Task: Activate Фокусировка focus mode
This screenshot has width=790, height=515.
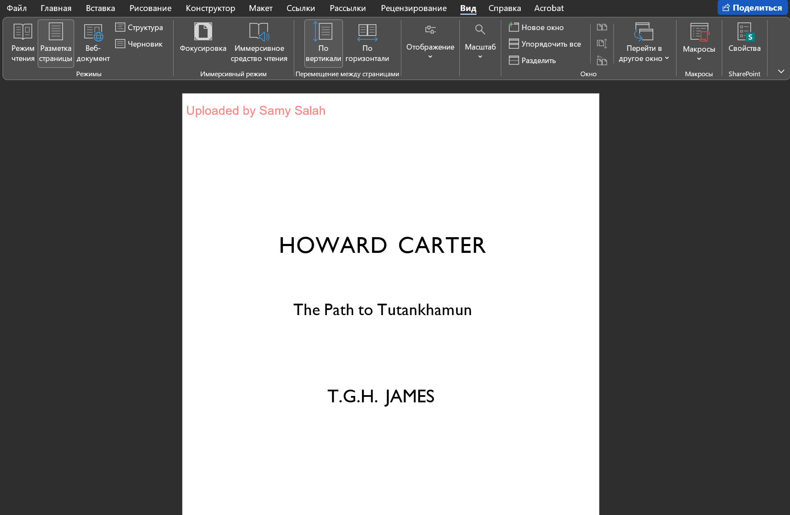Action: [203, 38]
